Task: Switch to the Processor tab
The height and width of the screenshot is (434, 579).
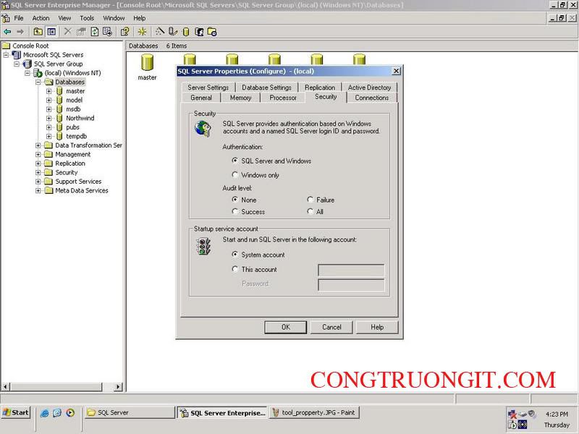Action: pyautogui.click(x=283, y=98)
